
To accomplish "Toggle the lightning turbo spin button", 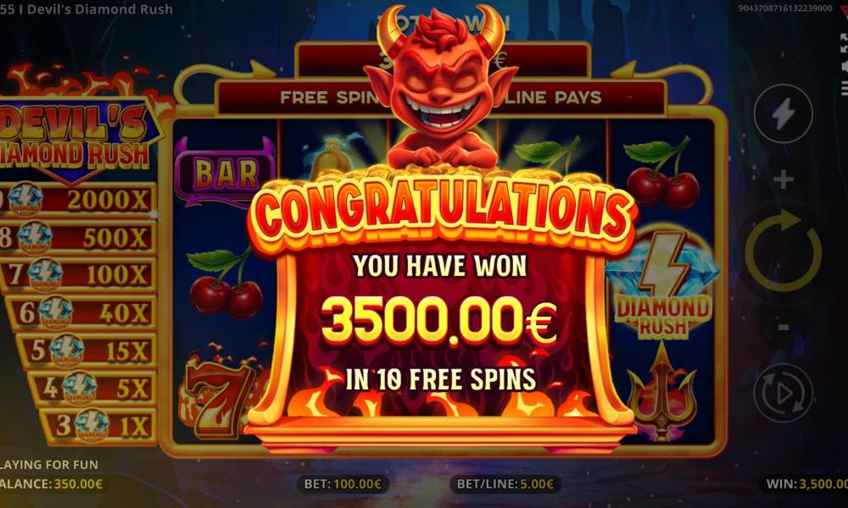I will click(783, 114).
